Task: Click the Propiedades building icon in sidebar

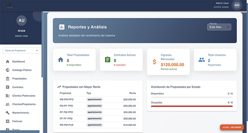Action: click(7, 79)
